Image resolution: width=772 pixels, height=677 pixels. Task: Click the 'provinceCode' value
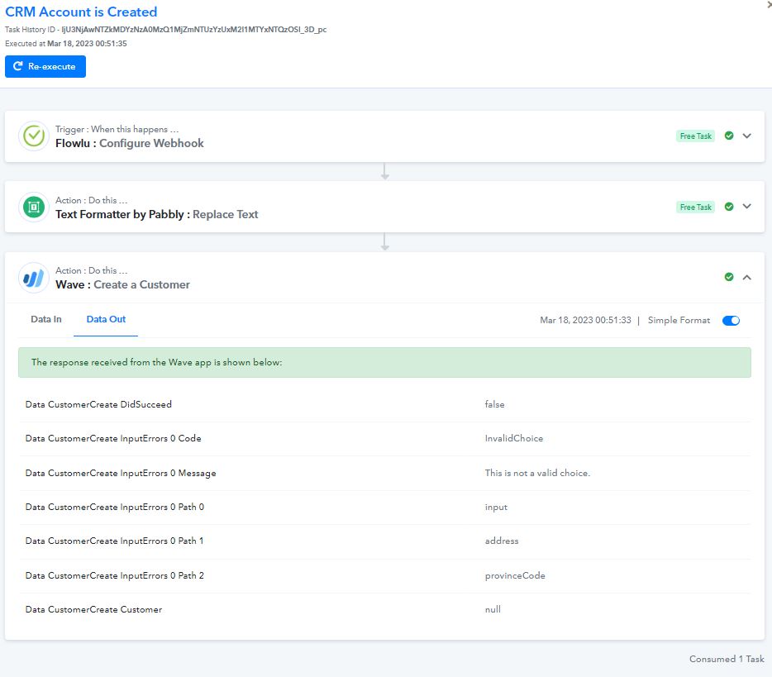[x=515, y=575]
